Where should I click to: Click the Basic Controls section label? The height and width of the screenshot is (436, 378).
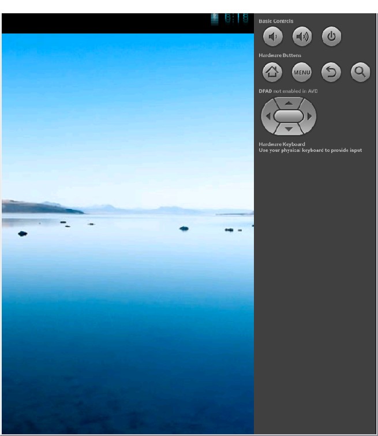tap(276, 21)
